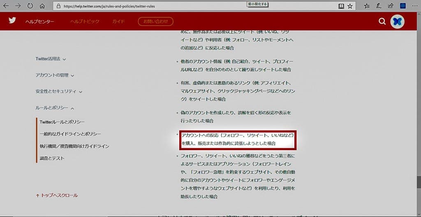Open the browser share icon

pyautogui.click(x=391, y=6)
